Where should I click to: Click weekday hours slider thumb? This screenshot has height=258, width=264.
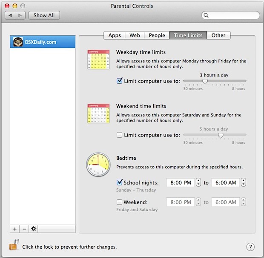click(205, 82)
